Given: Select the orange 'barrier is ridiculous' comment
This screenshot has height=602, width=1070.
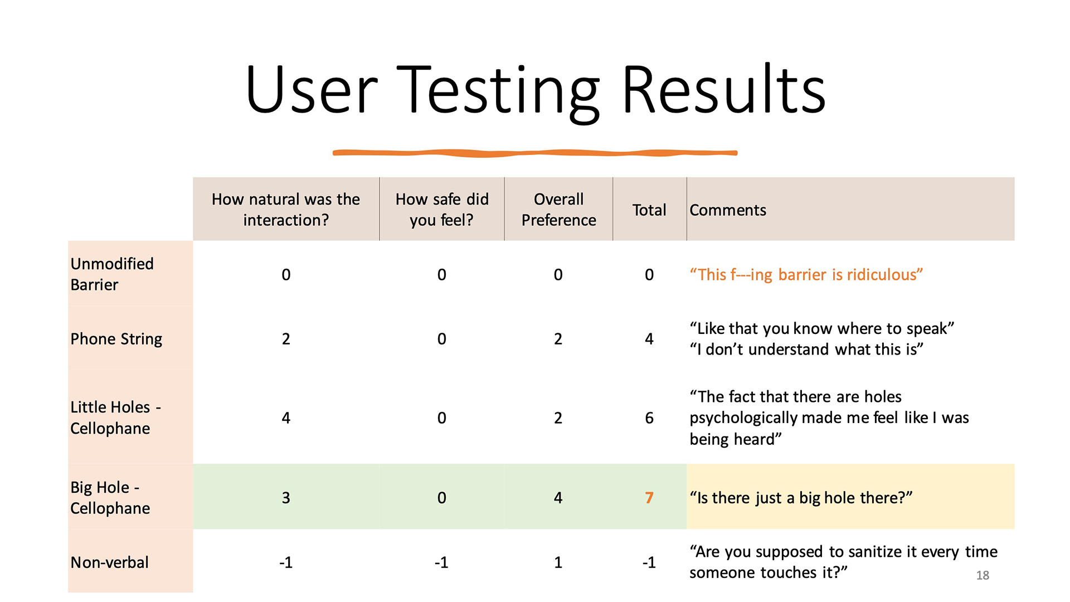Looking at the screenshot, I should 806,275.
